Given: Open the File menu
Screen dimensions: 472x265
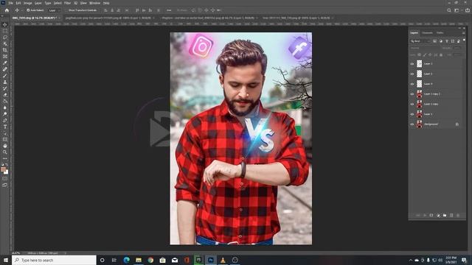Looking at the screenshot, I should (10, 3).
